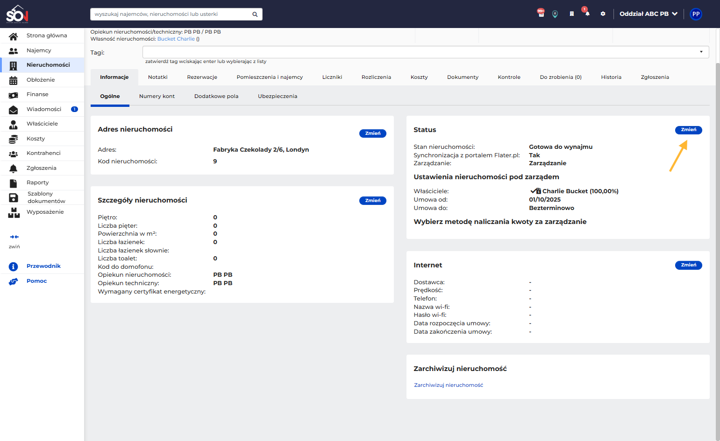The height and width of the screenshot is (441, 720).
Task: Select the Numery kont sub-tab
Action: click(x=157, y=97)
